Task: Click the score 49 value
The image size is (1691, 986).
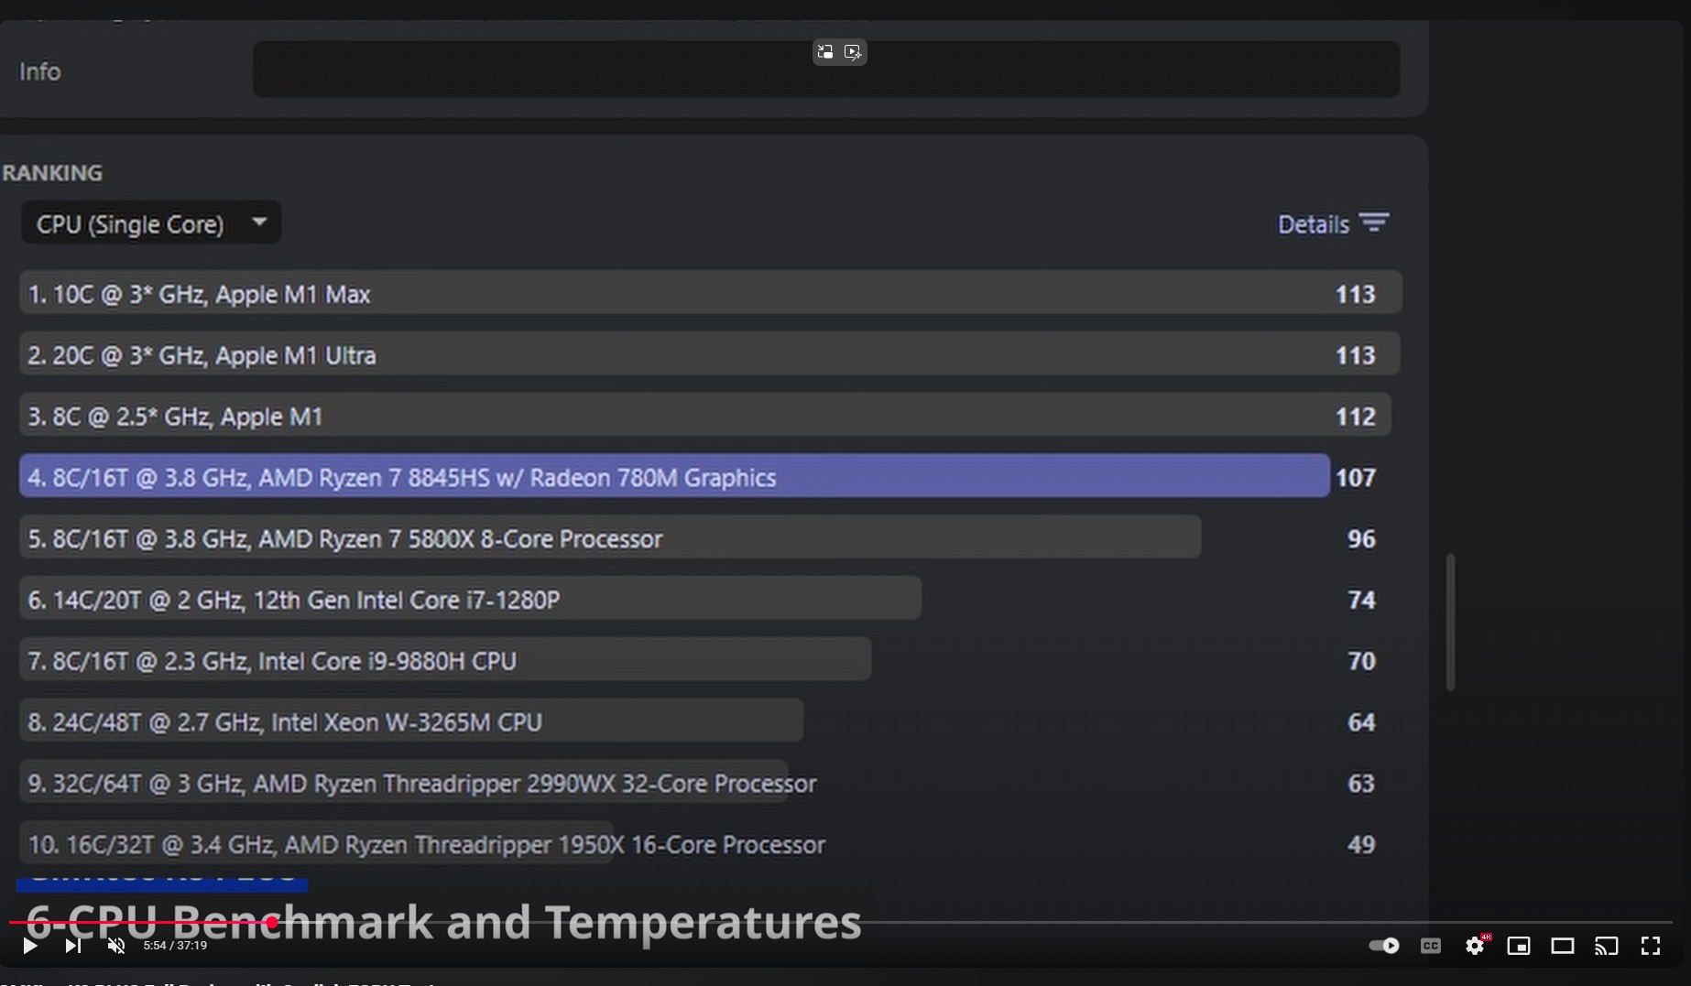Action: click(x=1361, y=844)
